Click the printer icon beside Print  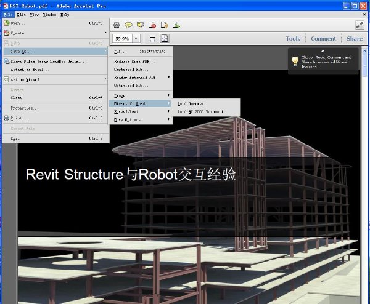click(x=6, y=118)
